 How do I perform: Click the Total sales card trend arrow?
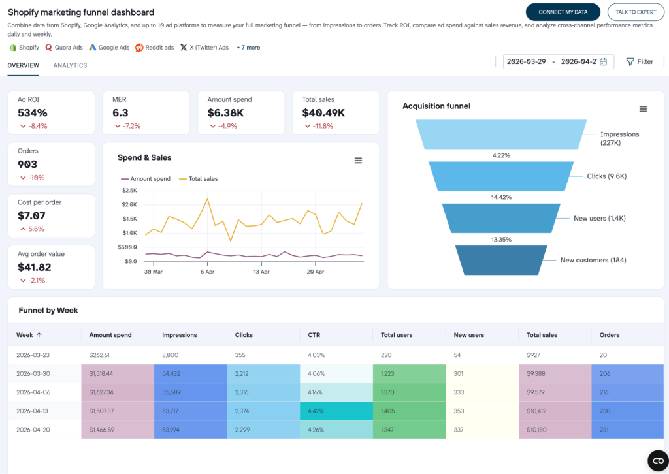pyautogui.click(x=308, y=126)
